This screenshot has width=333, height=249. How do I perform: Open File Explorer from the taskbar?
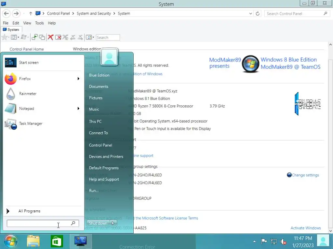click(x=33, y=241)
